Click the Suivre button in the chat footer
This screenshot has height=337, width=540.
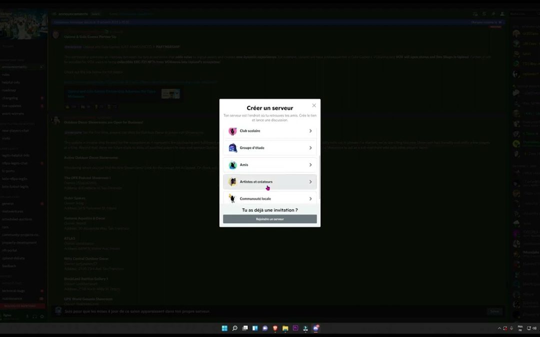tap(494, 311)
